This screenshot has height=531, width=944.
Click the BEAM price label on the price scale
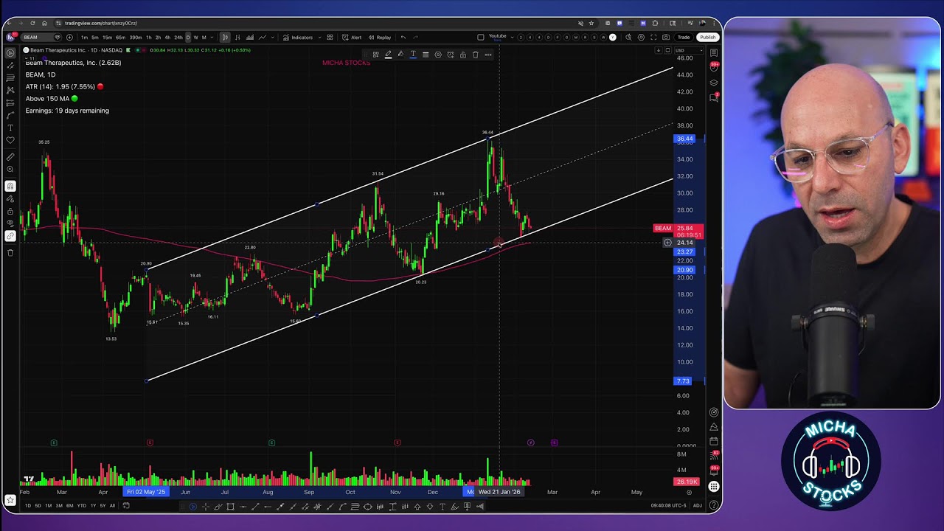tap(663, 229)
